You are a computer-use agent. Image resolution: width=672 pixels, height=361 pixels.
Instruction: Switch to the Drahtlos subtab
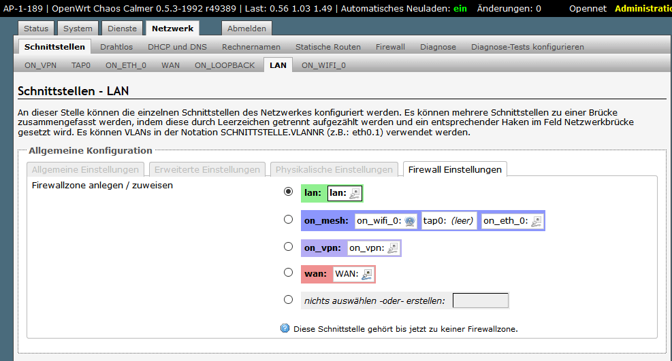coord(116,47)
